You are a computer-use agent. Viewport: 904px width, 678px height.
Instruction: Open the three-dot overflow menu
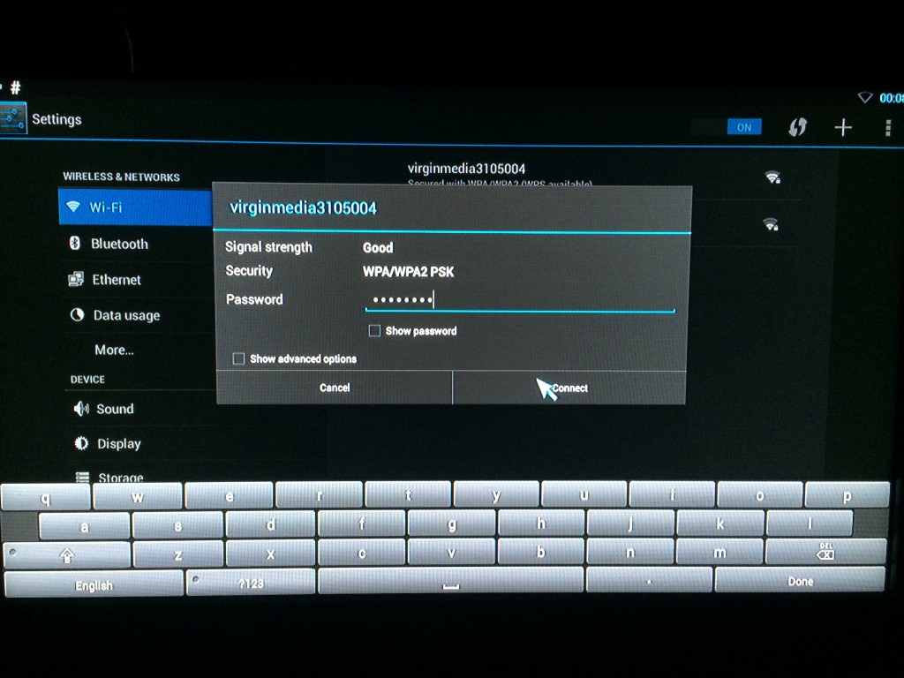[888, 127]
